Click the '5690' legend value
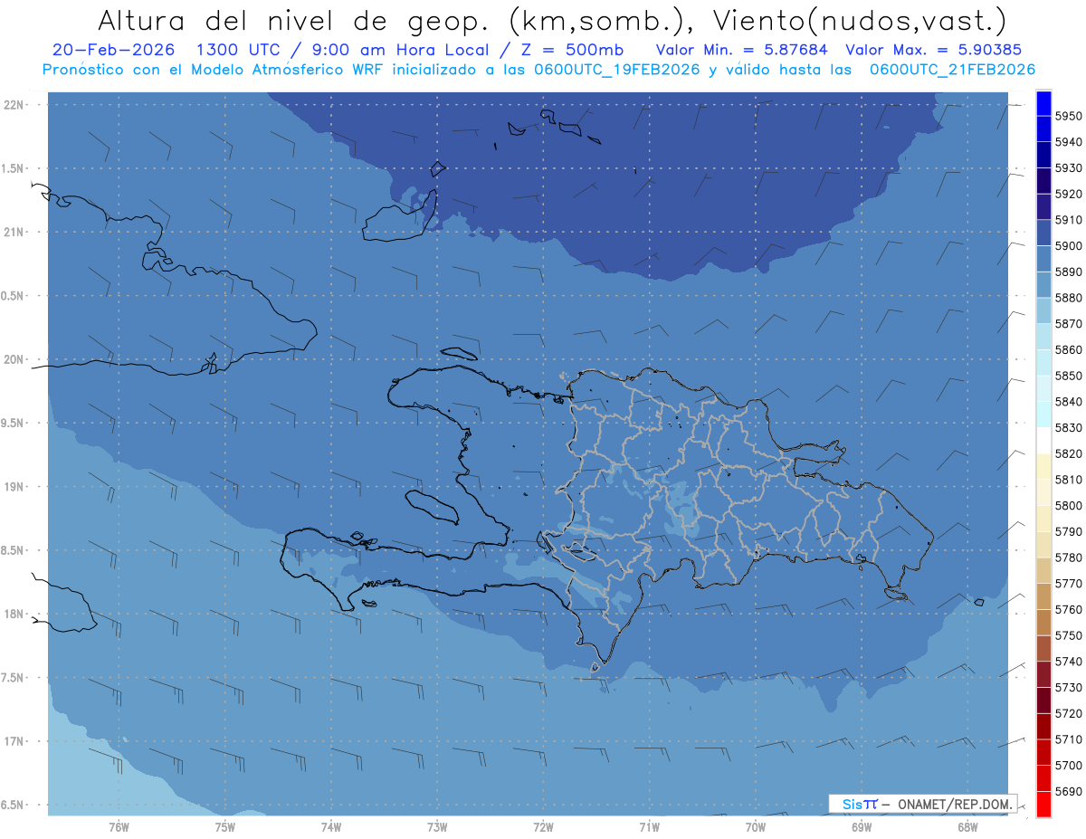This screenshot has height=839, width=1086. click(x=1068, y=791)
